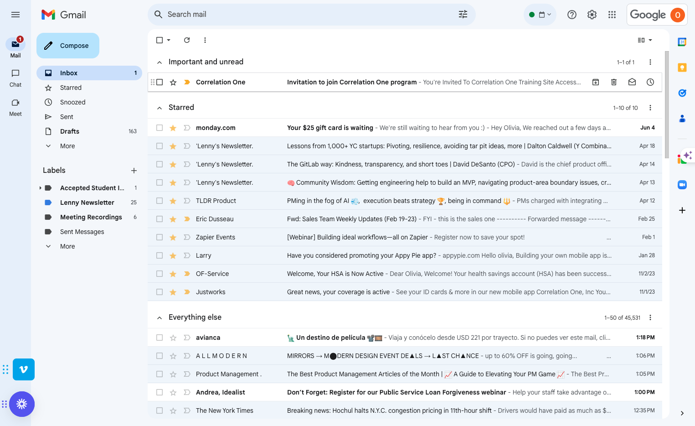Unstar the TLDR Product email

pos(173,201)
